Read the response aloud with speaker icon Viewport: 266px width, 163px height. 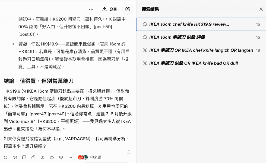[x=15, y=157]
